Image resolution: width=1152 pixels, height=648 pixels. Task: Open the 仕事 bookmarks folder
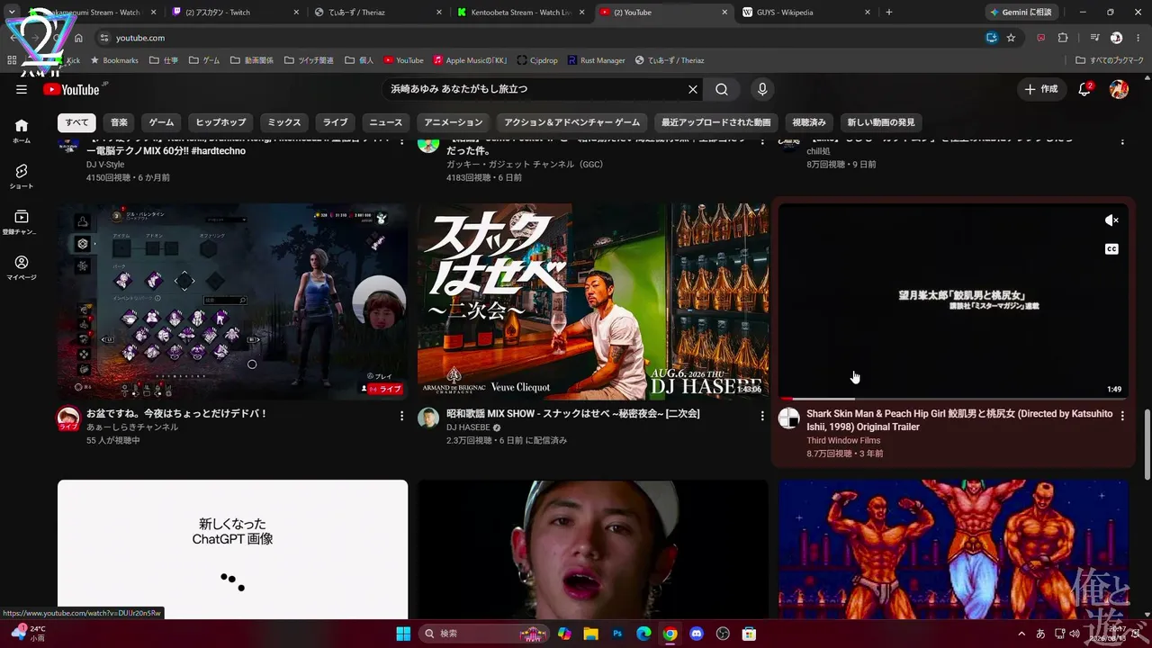pyautogui.click(x=164, y=60)
